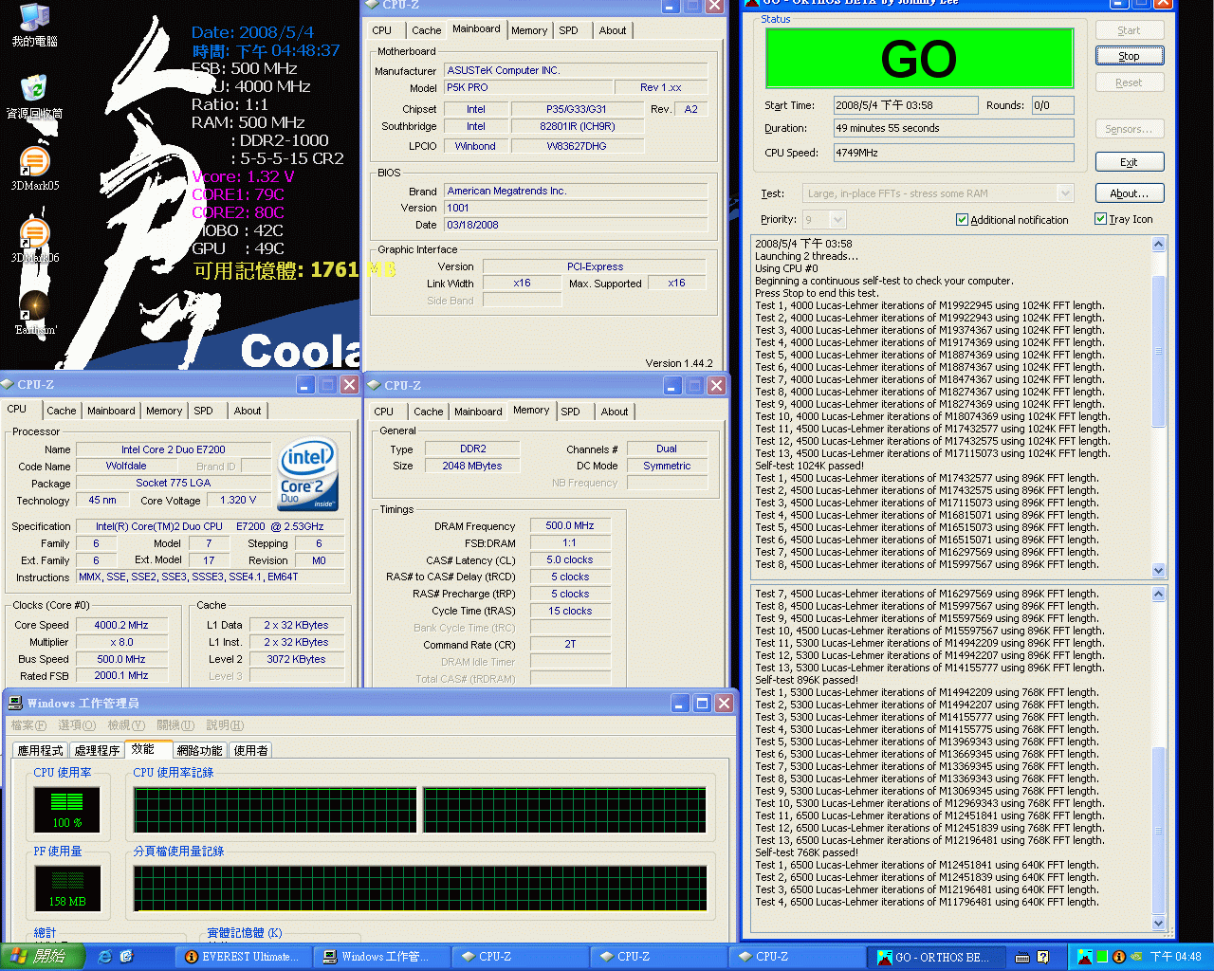Launch Internet Explorer from quick launch

click(x=105, y=957)
